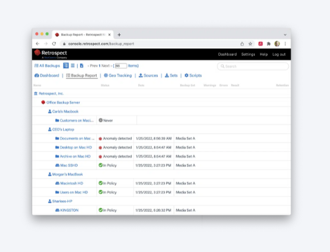Open the Chrome profile avatar
Screen dimensions: 330x252
point(277,44)
